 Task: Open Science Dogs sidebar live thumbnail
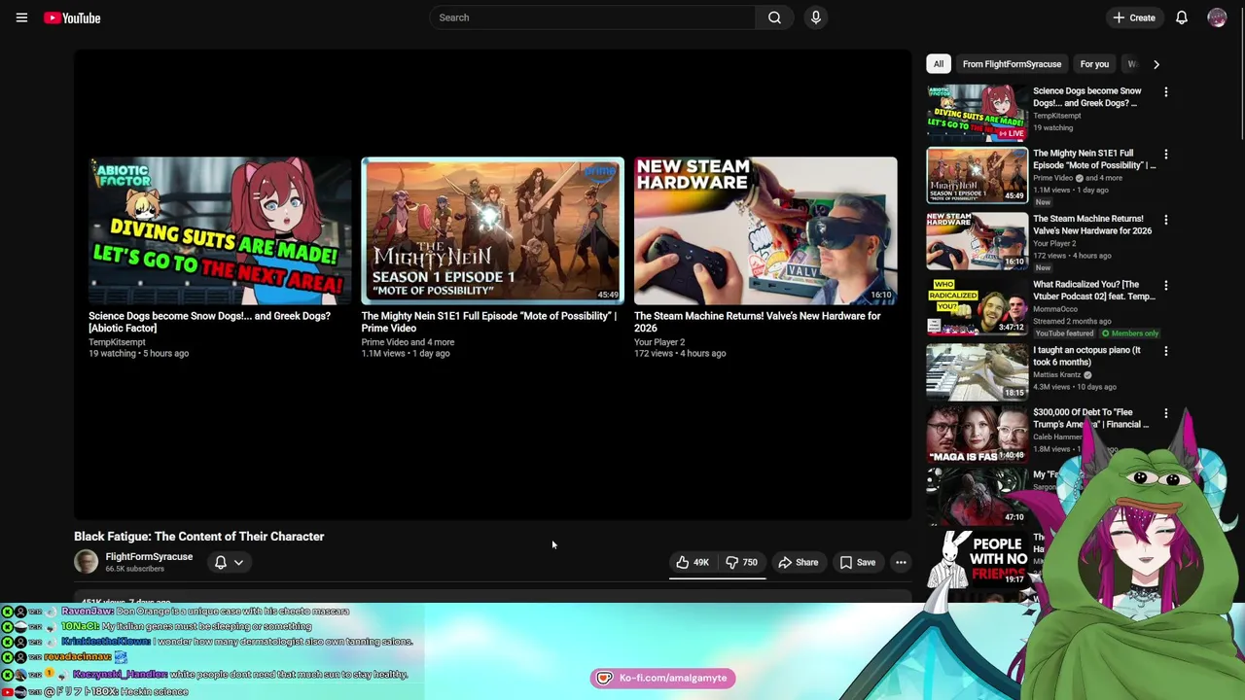tap(977, 113)
